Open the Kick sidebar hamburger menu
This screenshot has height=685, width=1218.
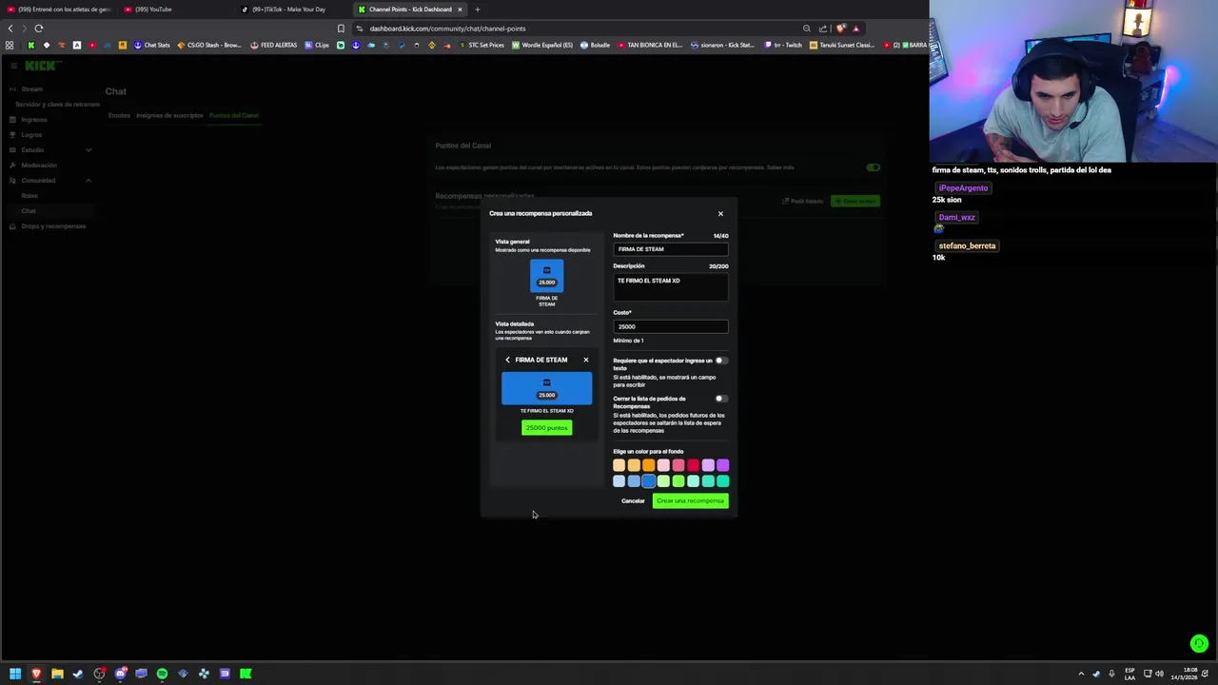[x=13, y=66]
